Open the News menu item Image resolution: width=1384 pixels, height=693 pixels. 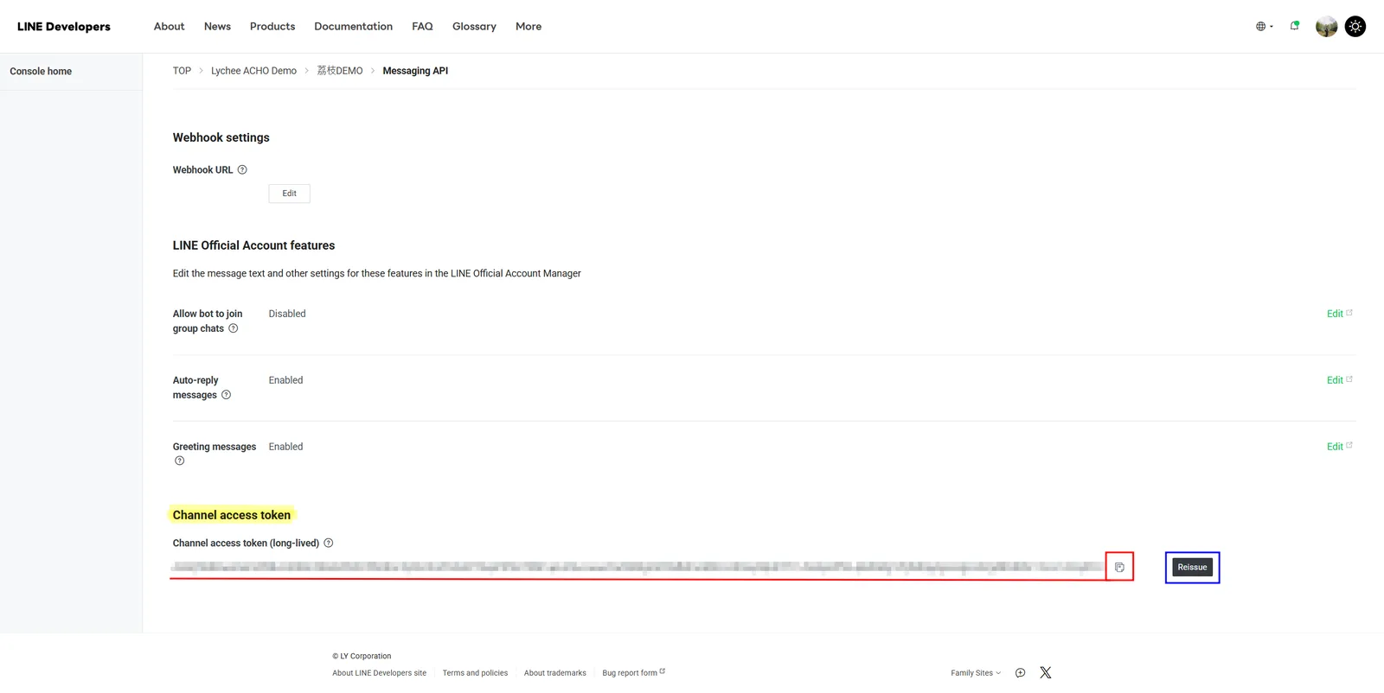tap(217, 27)
